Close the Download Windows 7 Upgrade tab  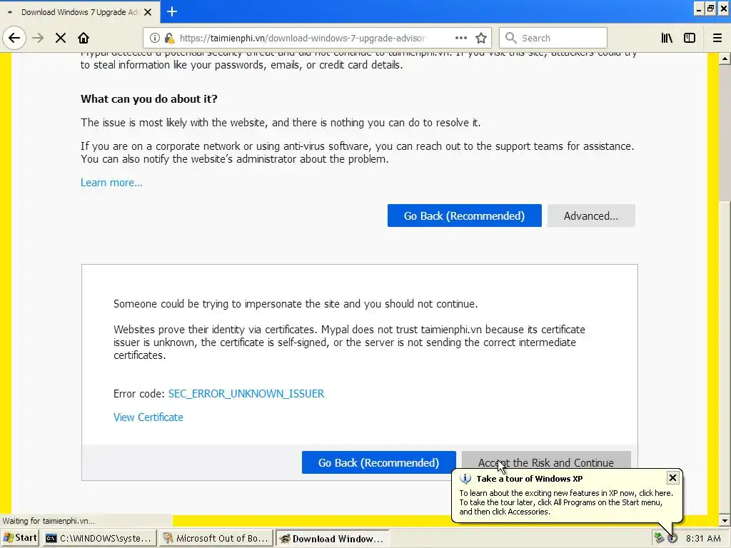tap(148, 12)
